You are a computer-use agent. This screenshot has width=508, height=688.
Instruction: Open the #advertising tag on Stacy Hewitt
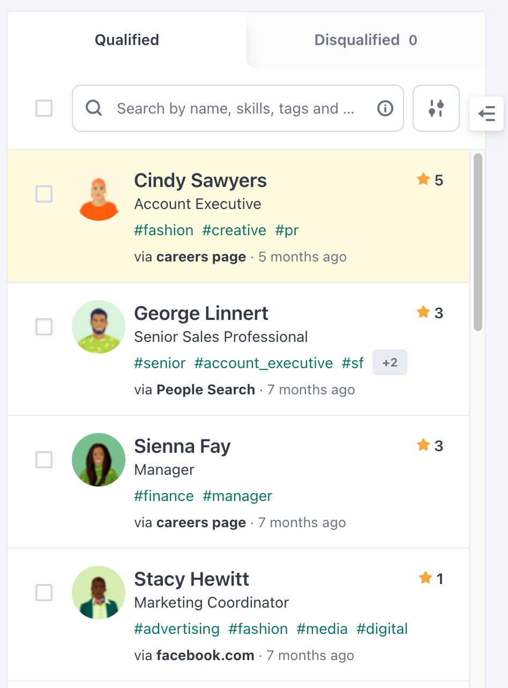(177, 629)
